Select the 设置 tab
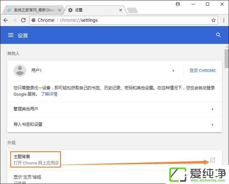Image resolution: width=229 pixels, height=184 pixels. tap(92, 10)
